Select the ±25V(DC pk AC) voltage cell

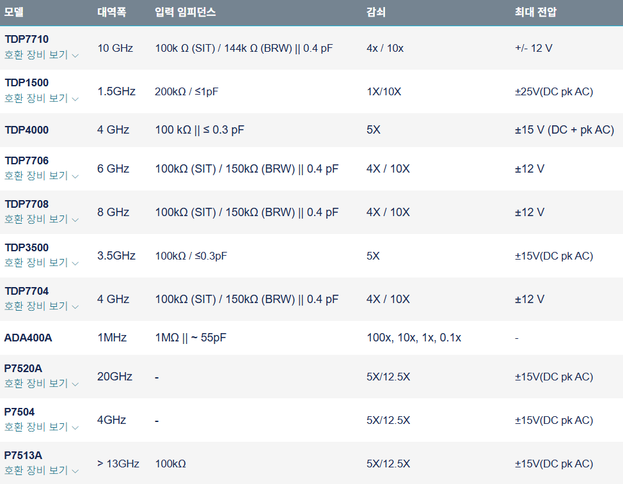[554, 91]
